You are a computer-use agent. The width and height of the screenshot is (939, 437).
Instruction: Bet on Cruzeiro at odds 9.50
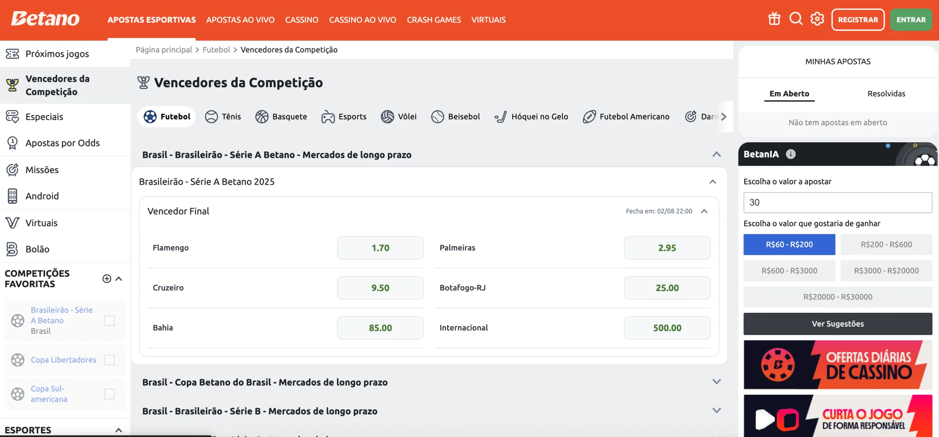click(x=380, y=288)
